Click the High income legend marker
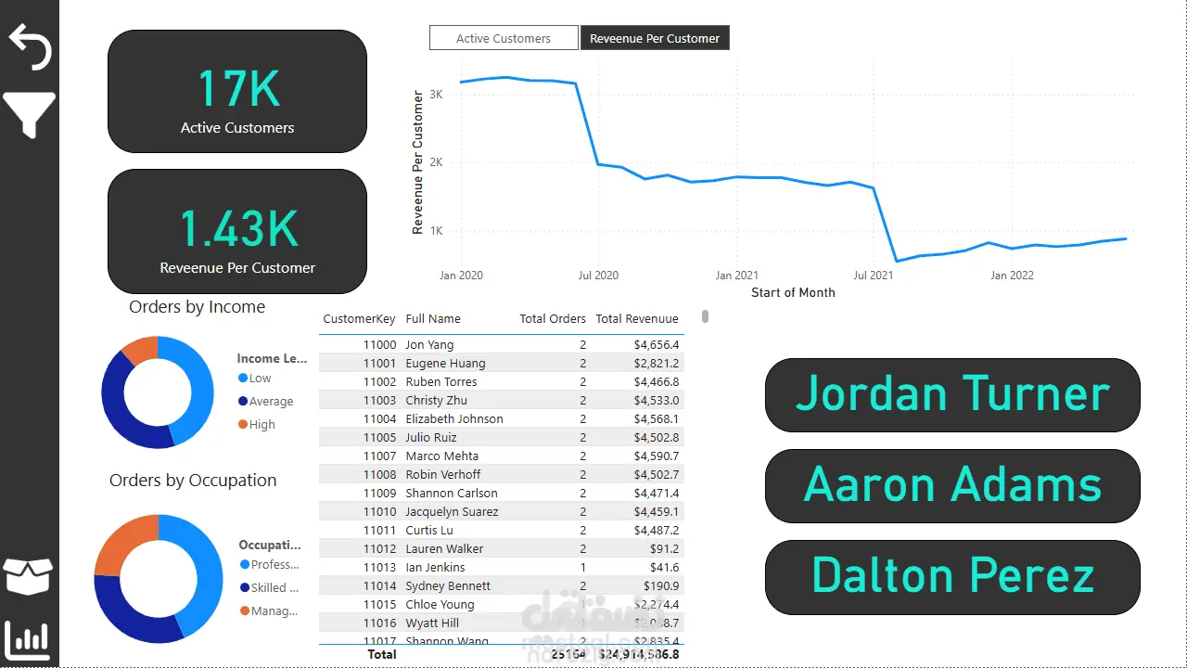Screen dimensions: 1187x668 click(x=243, y=424)
